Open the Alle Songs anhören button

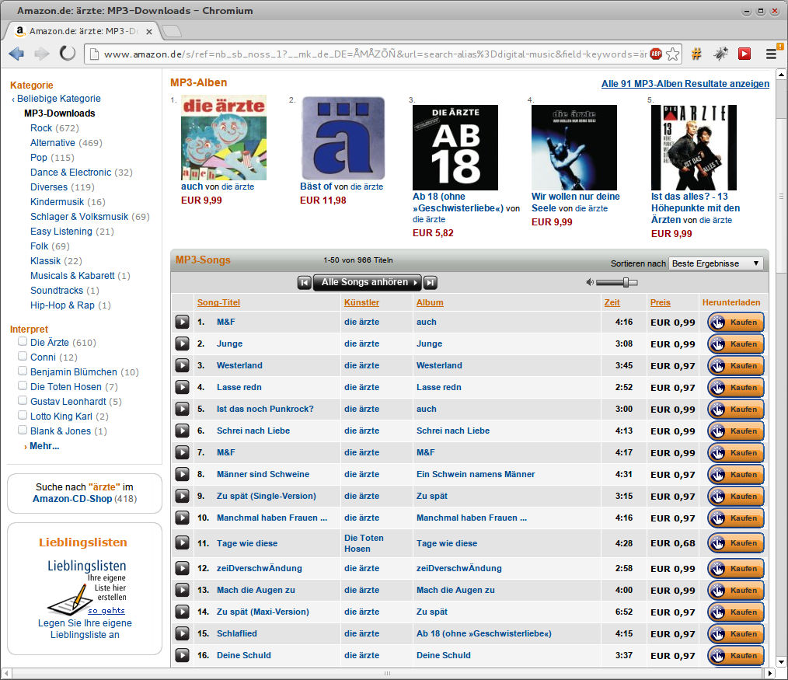coord(367,283)
